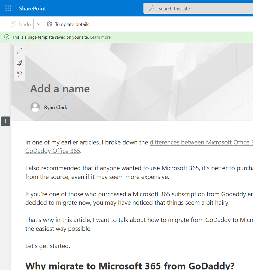Click the SharePoint home title

click(x=33, y=8)
